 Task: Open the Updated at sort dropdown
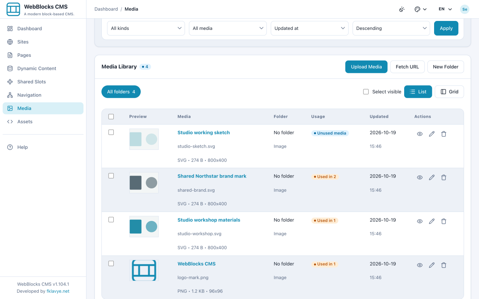[x=309, y=28]
